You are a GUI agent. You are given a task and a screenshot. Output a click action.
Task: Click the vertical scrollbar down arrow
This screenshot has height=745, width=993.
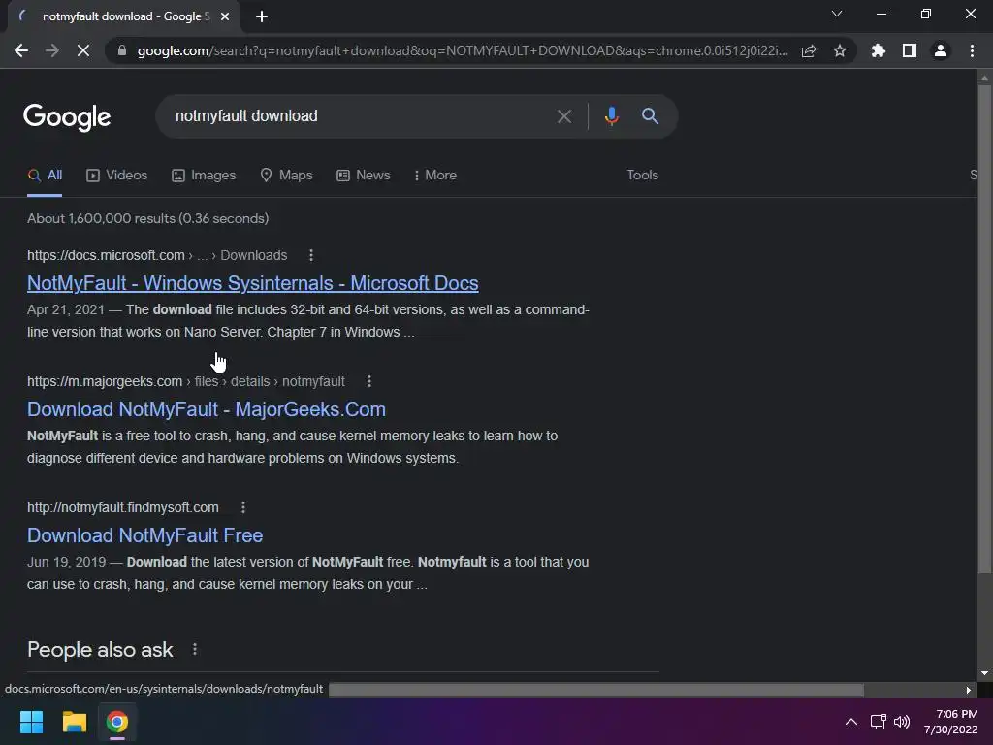click(x=984, y=673)
